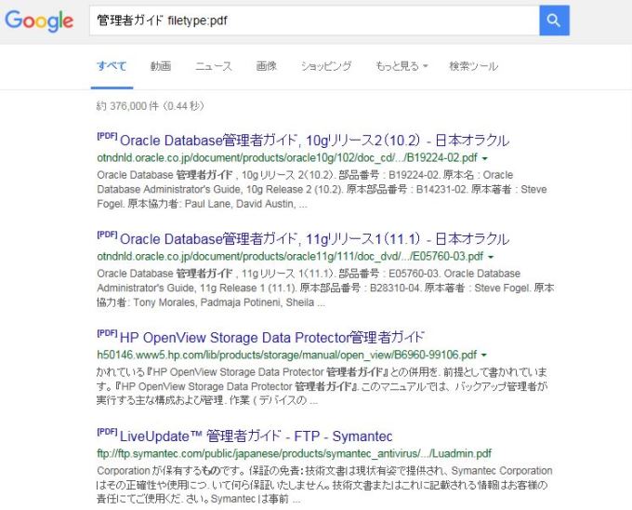Viewport: 632px width, 510px height.
Task: Click the blue search magnifier button
Action: (554, 20)
